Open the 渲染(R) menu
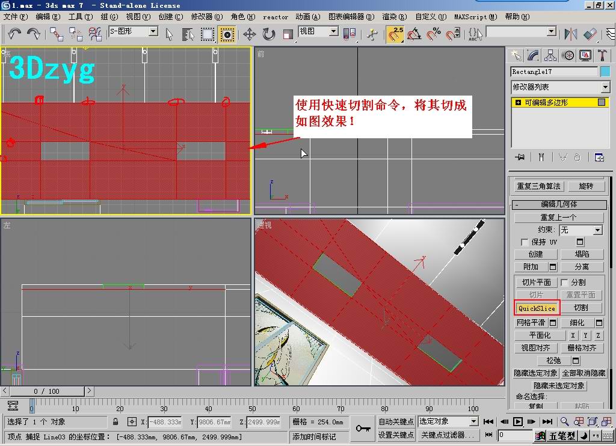This screenshot has height=446, width=616. tap(394, 17)
